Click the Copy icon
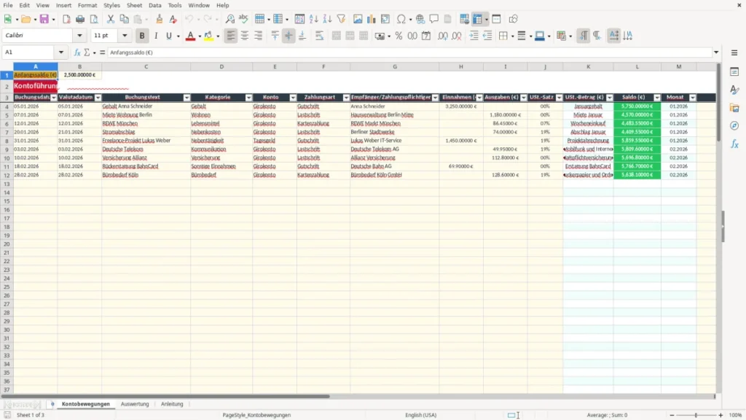This screenshot has height=420, width=746. click(124, 19)
